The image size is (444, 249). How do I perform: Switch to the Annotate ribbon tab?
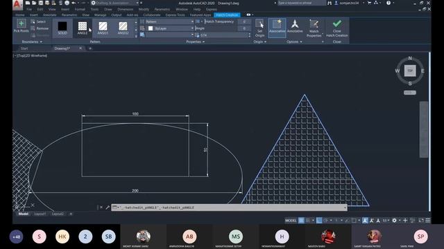coord(49,15)
